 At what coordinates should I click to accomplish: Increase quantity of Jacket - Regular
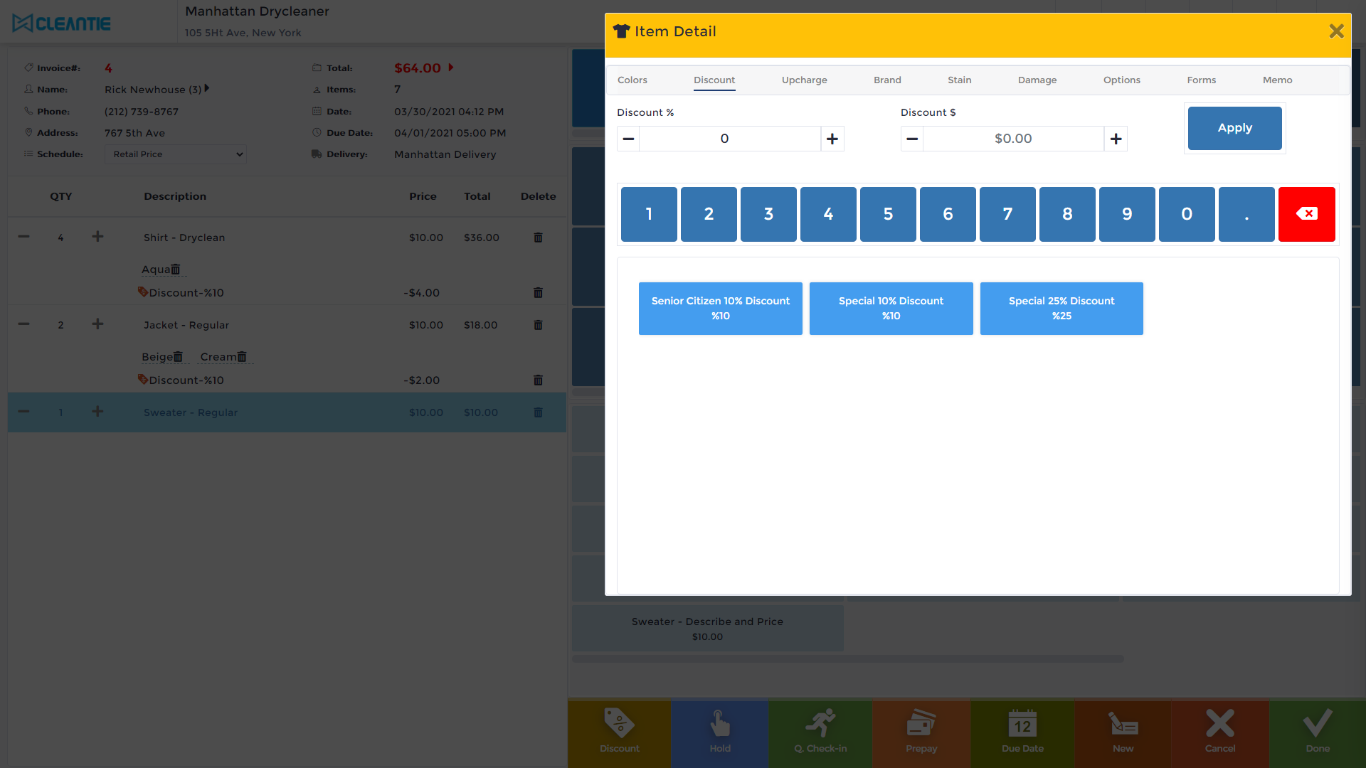[97, 324]
